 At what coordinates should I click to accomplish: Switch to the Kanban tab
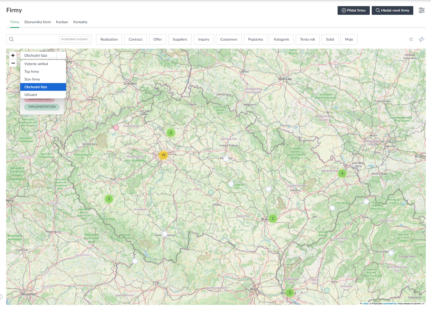[62, 22]
